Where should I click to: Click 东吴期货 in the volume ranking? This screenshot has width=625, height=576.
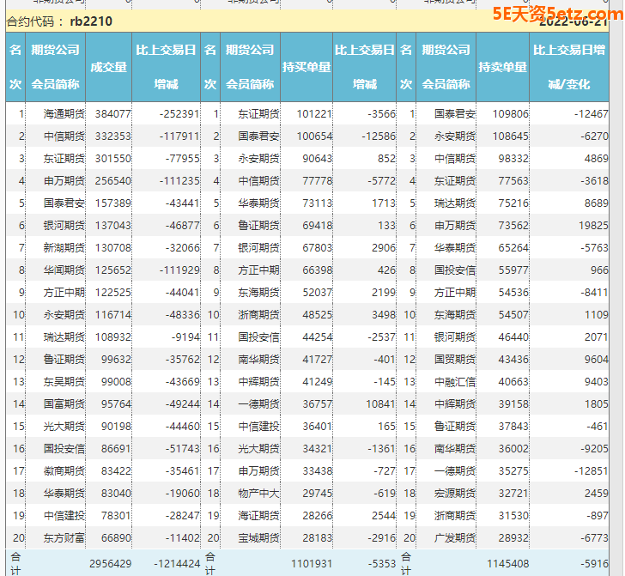click(64, 382)
